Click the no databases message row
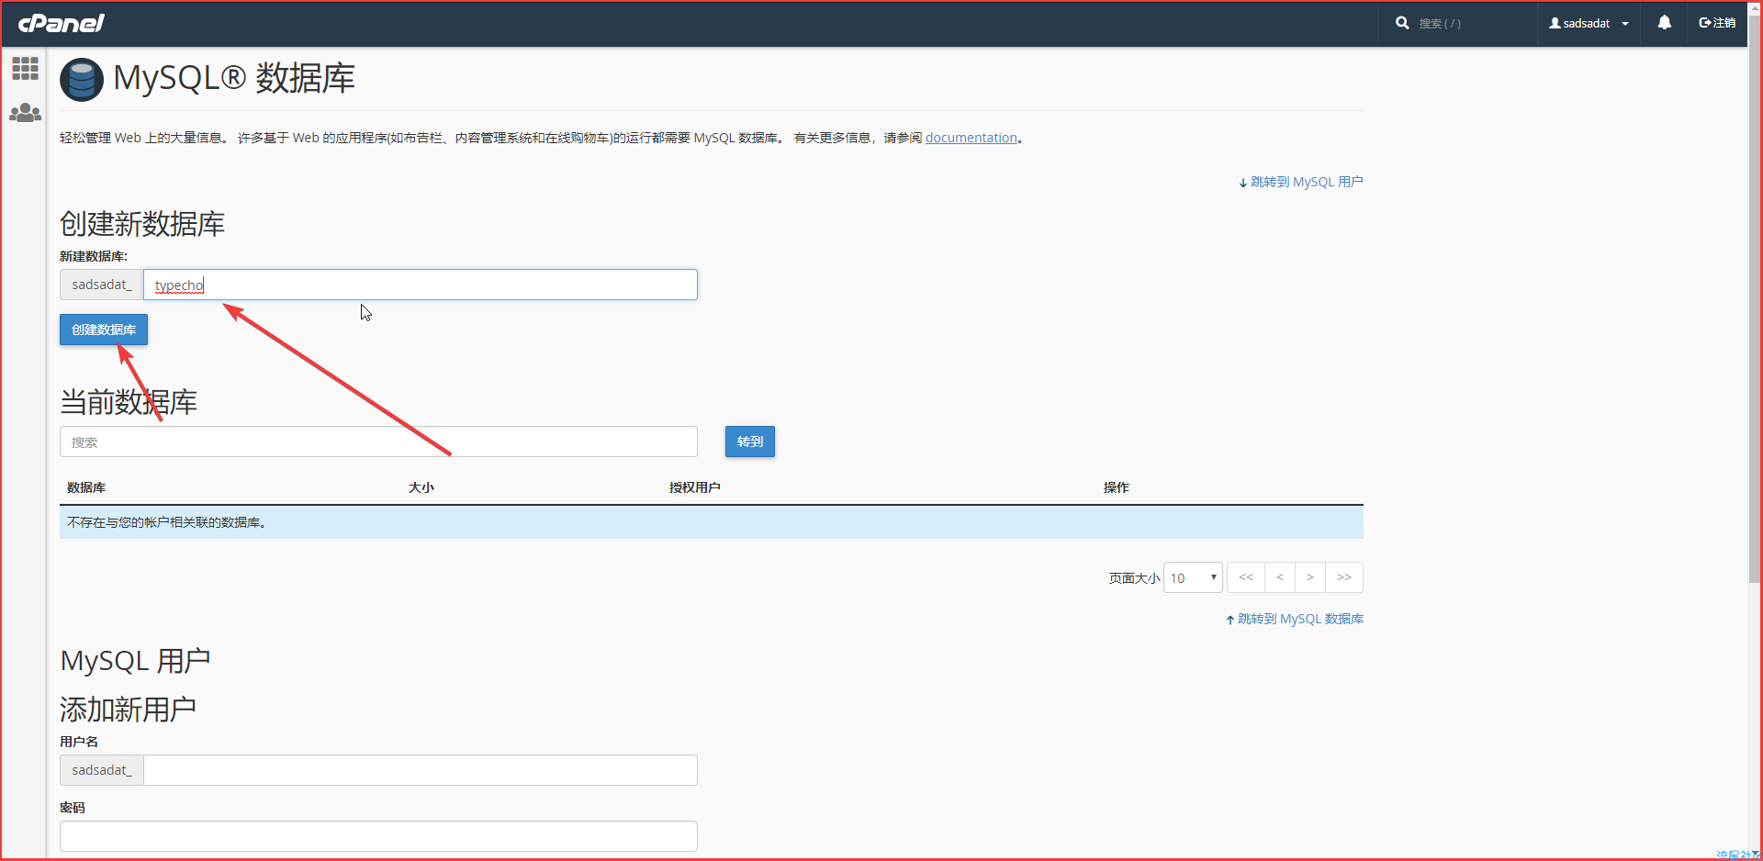 pyautogui.click(x=712, y=522)
